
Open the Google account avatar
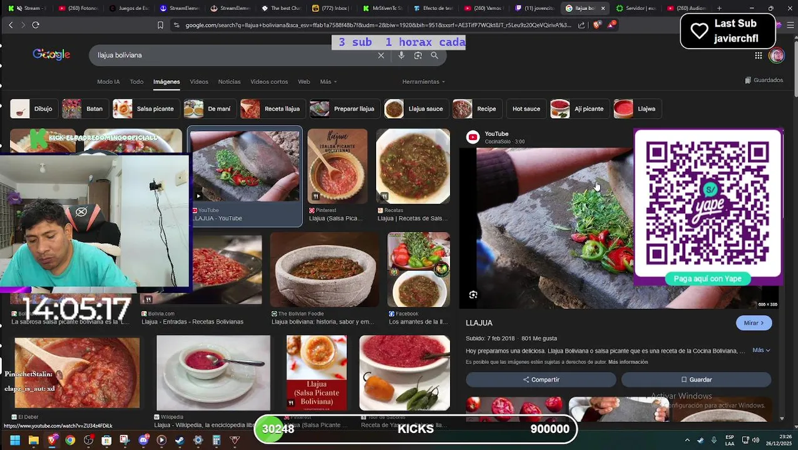(x=777, y=56)
